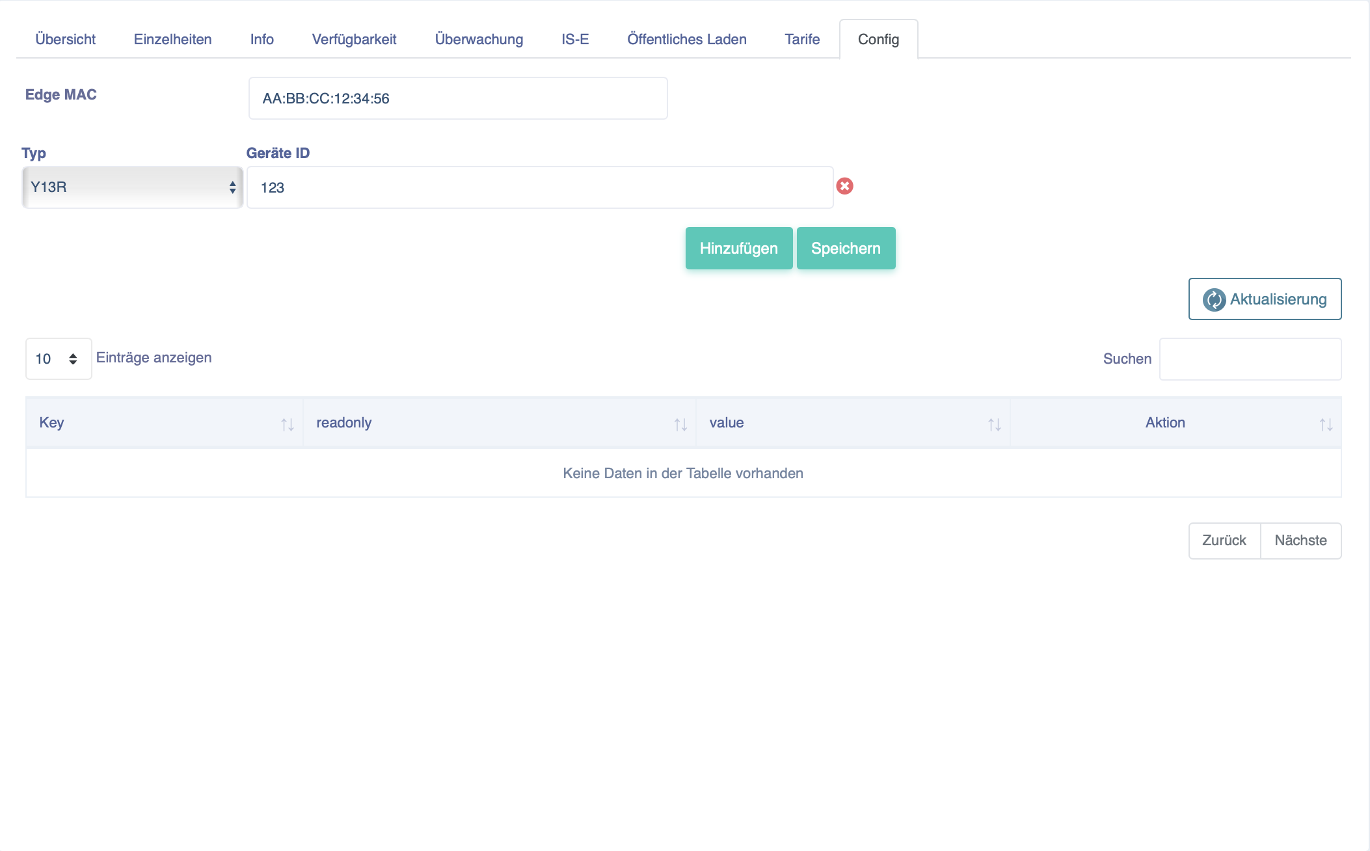Open the Verfügbarkeit tab
The height and width of the screenshot is (851, 1370).
[354, 39]
